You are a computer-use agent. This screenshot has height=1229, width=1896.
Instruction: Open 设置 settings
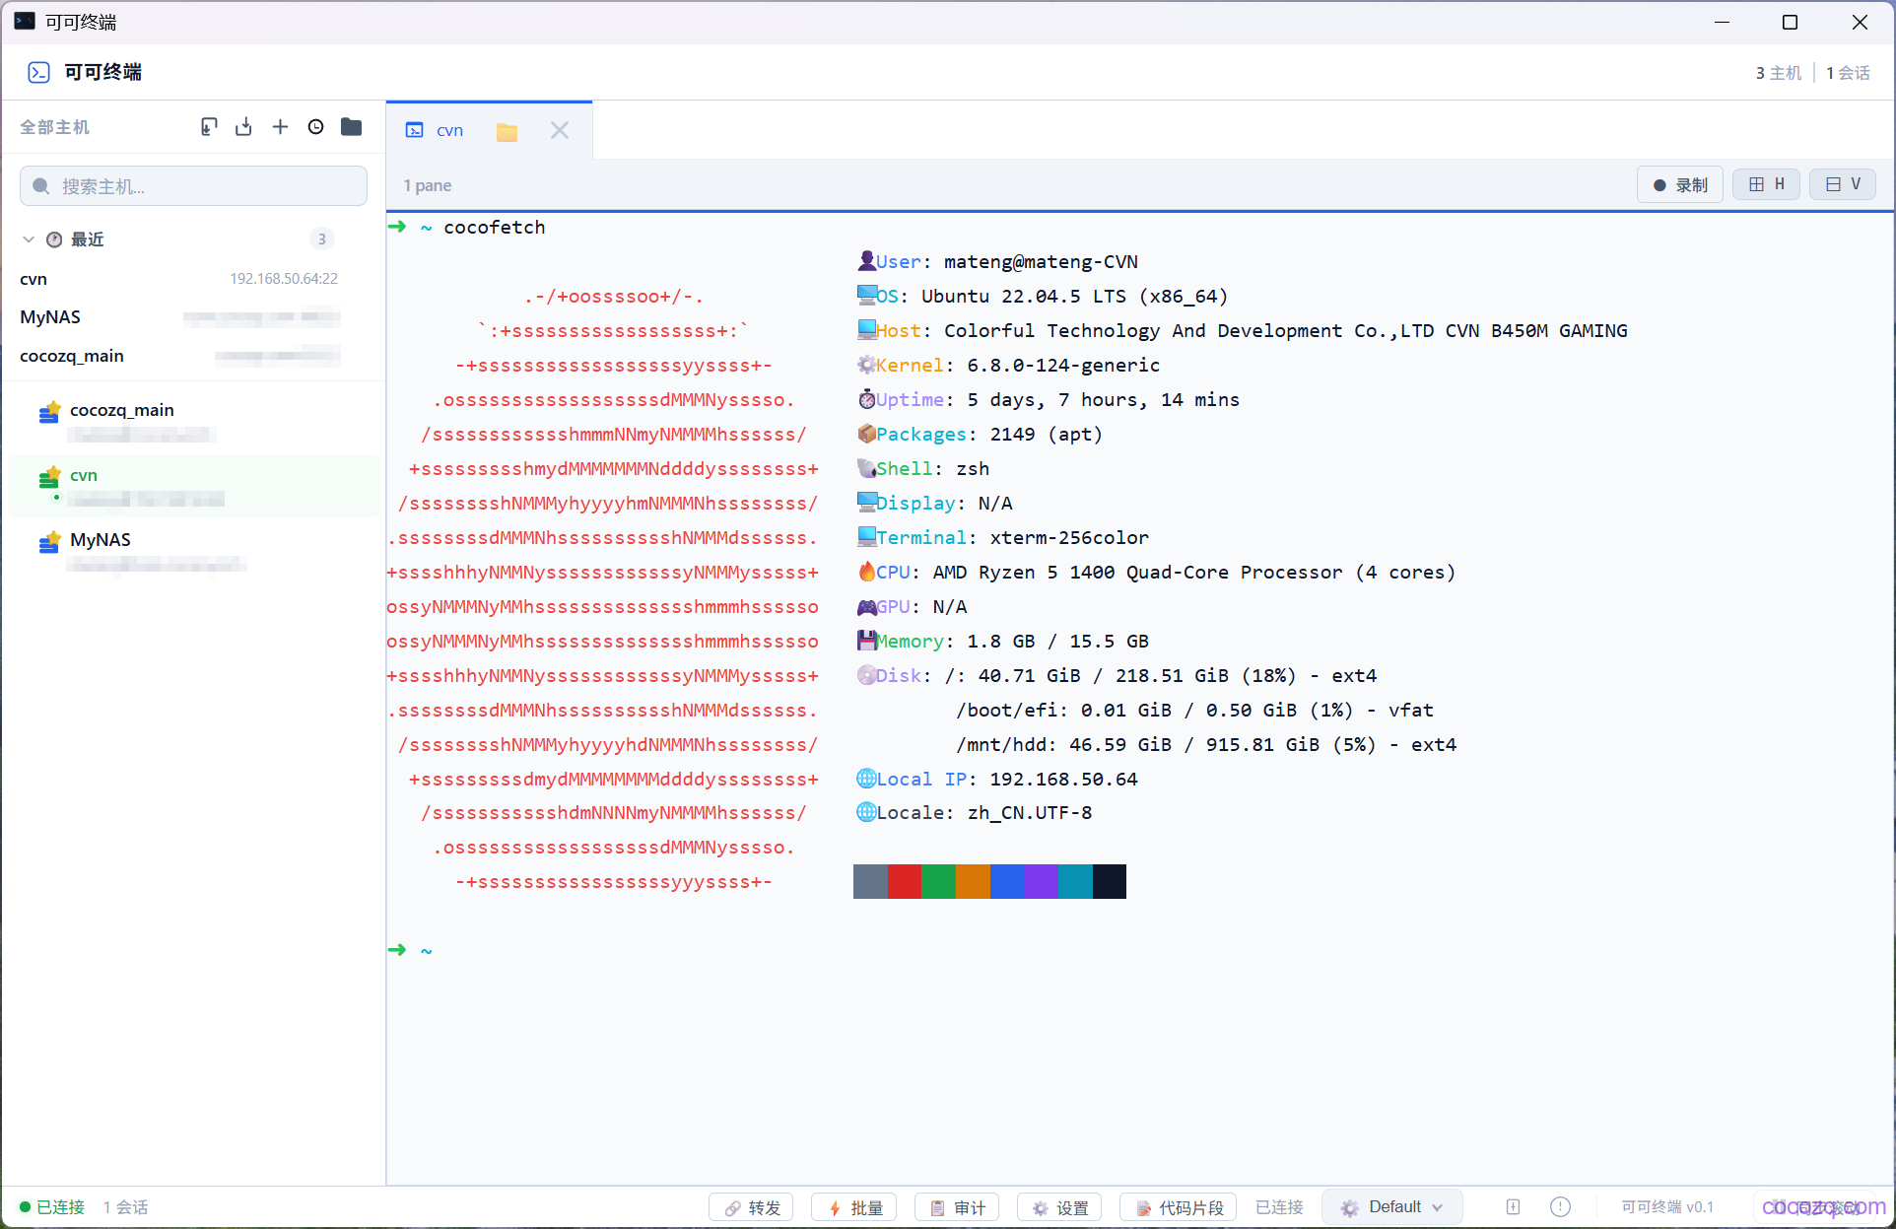[1059, 1207]
